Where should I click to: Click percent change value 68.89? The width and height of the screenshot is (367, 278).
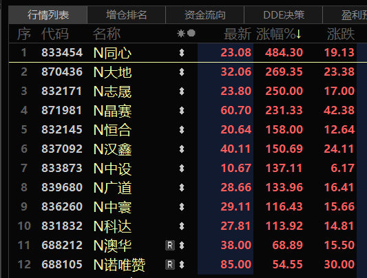[x=288, y=245]
